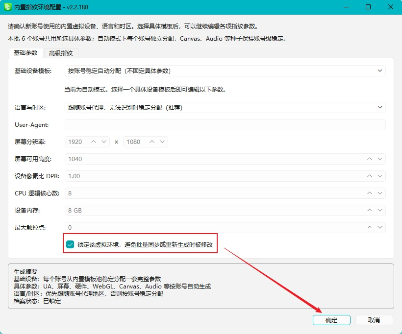Click the User-Agent input field
Viewport: 402px width, 334px height.
(x=225, y=124)
